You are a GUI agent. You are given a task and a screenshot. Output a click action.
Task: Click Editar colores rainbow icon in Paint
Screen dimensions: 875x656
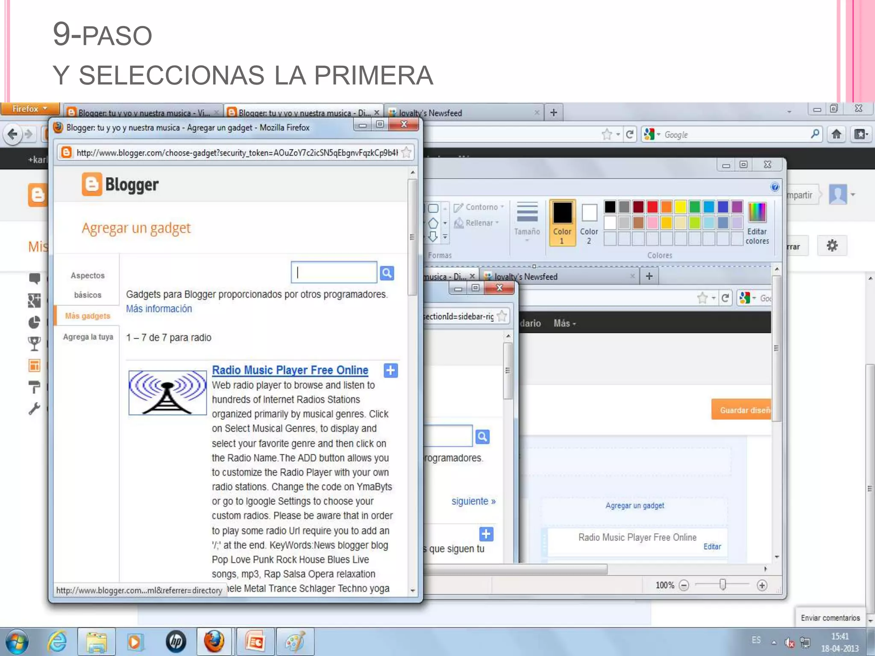point(757,213)
